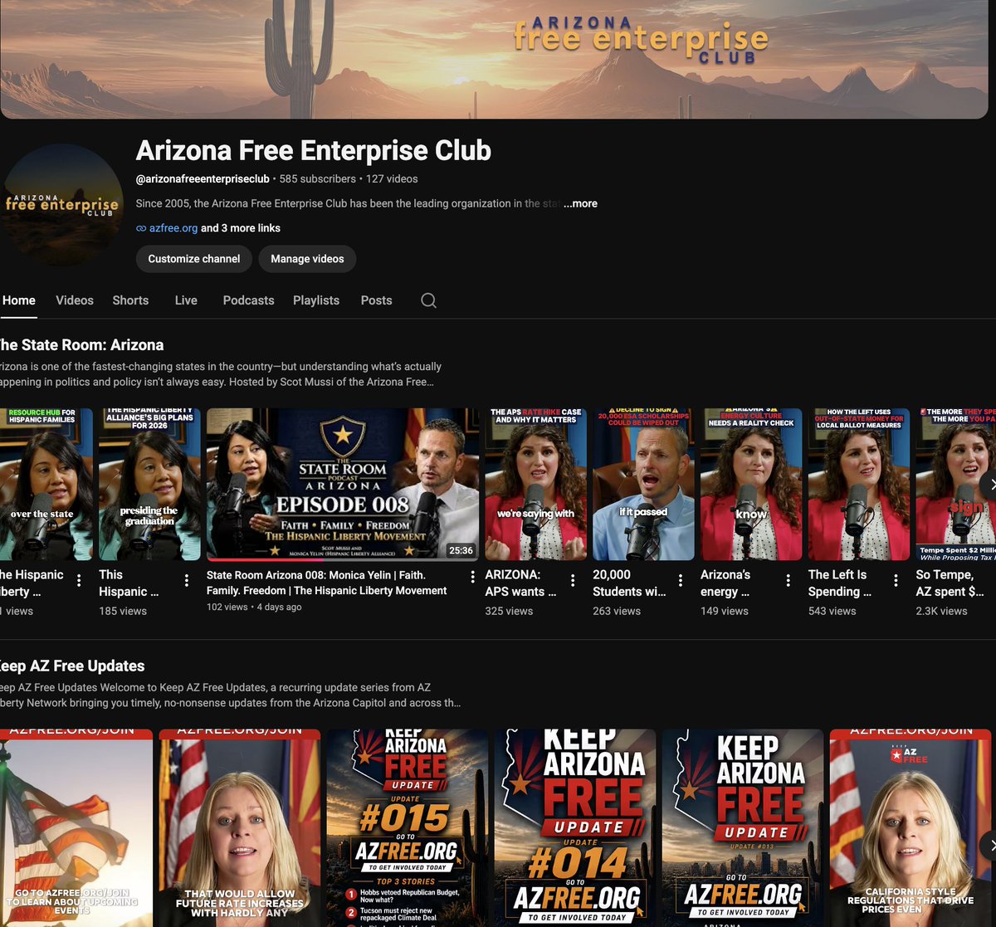Open the channel search magnifier icon
This screenshot has width=996, height=927.
428,300
